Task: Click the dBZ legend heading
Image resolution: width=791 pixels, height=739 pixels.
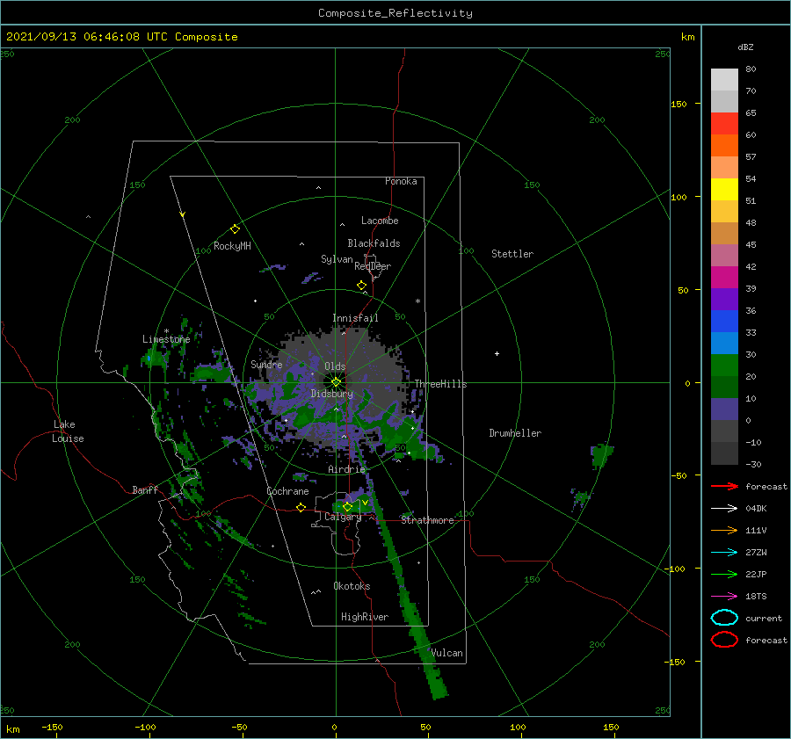Action: click(745, 47)
